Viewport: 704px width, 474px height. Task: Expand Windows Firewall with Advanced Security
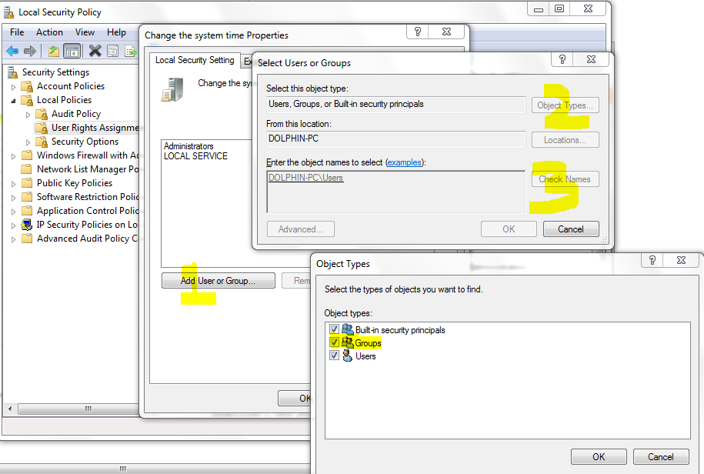click(x=14, y=155)
